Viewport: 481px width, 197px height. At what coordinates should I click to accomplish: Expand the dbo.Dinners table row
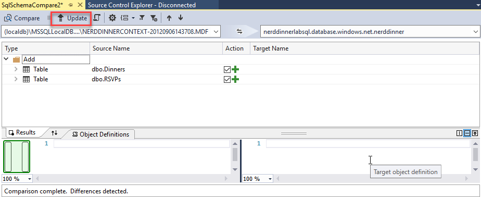click(x=16, y=69)
